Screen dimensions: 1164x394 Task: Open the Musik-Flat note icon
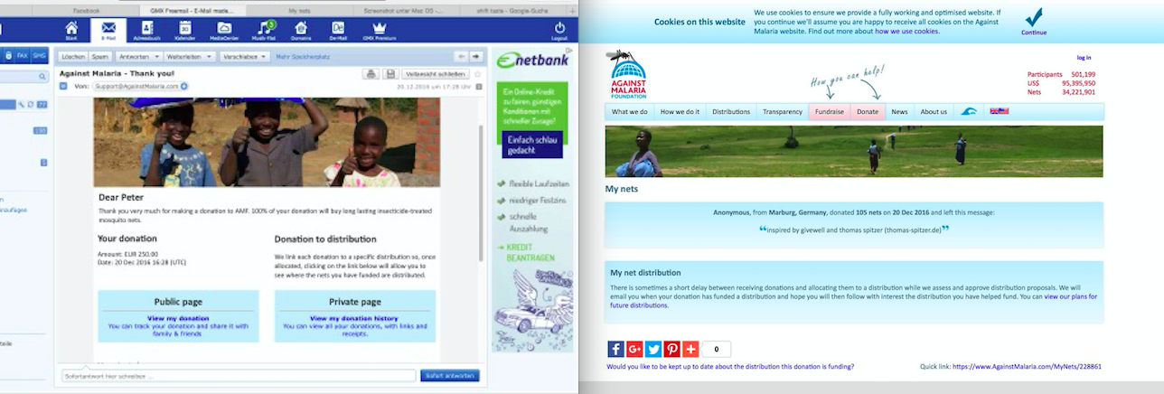263,30
